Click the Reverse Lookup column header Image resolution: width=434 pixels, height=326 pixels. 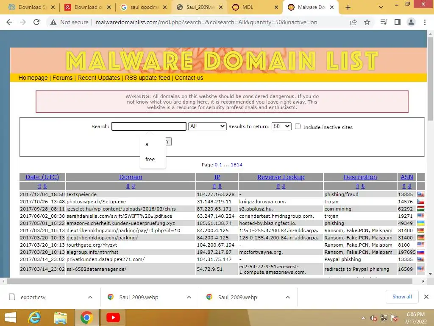coord(281,177)
